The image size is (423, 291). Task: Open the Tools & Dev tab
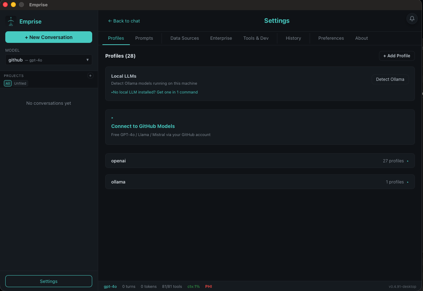[x=256, y=38]
